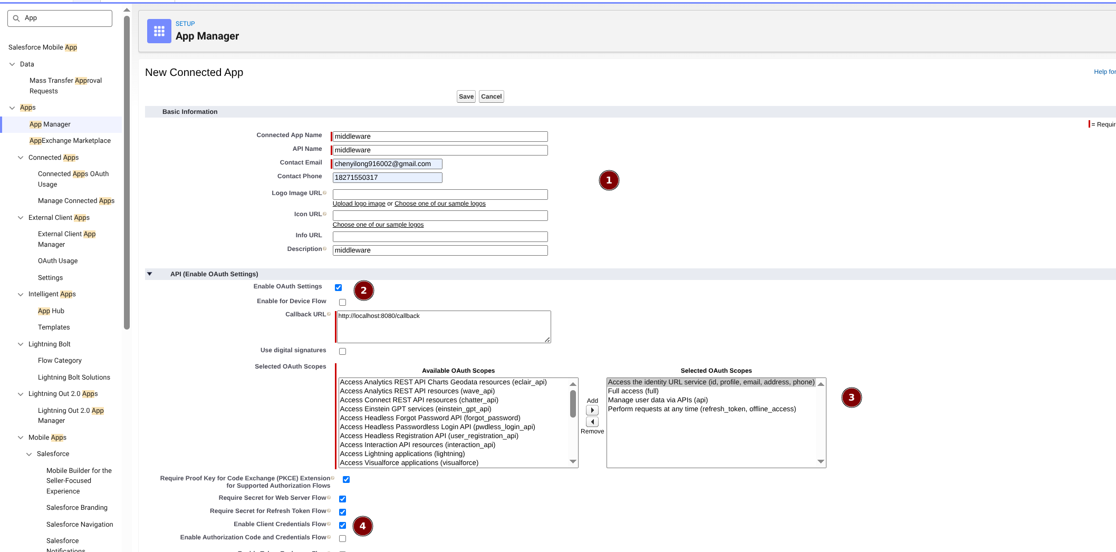The width and height of the screenshot is (1116, 552).
Task: Click help icon for Require Secret for Refresh Token Flow
Action: (x=329, y=511)
